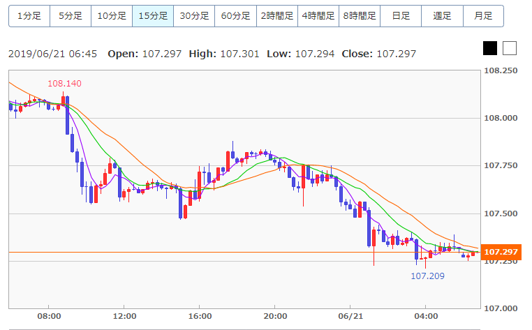Switch to the 5分足 timeframe

[x=70, y=16]
